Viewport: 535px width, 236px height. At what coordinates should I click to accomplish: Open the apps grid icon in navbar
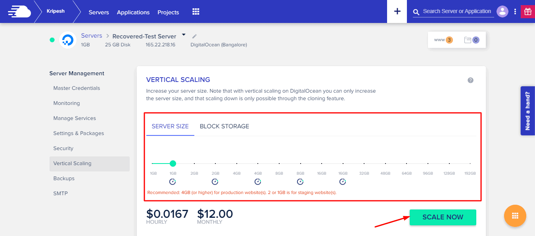[196, 11]
